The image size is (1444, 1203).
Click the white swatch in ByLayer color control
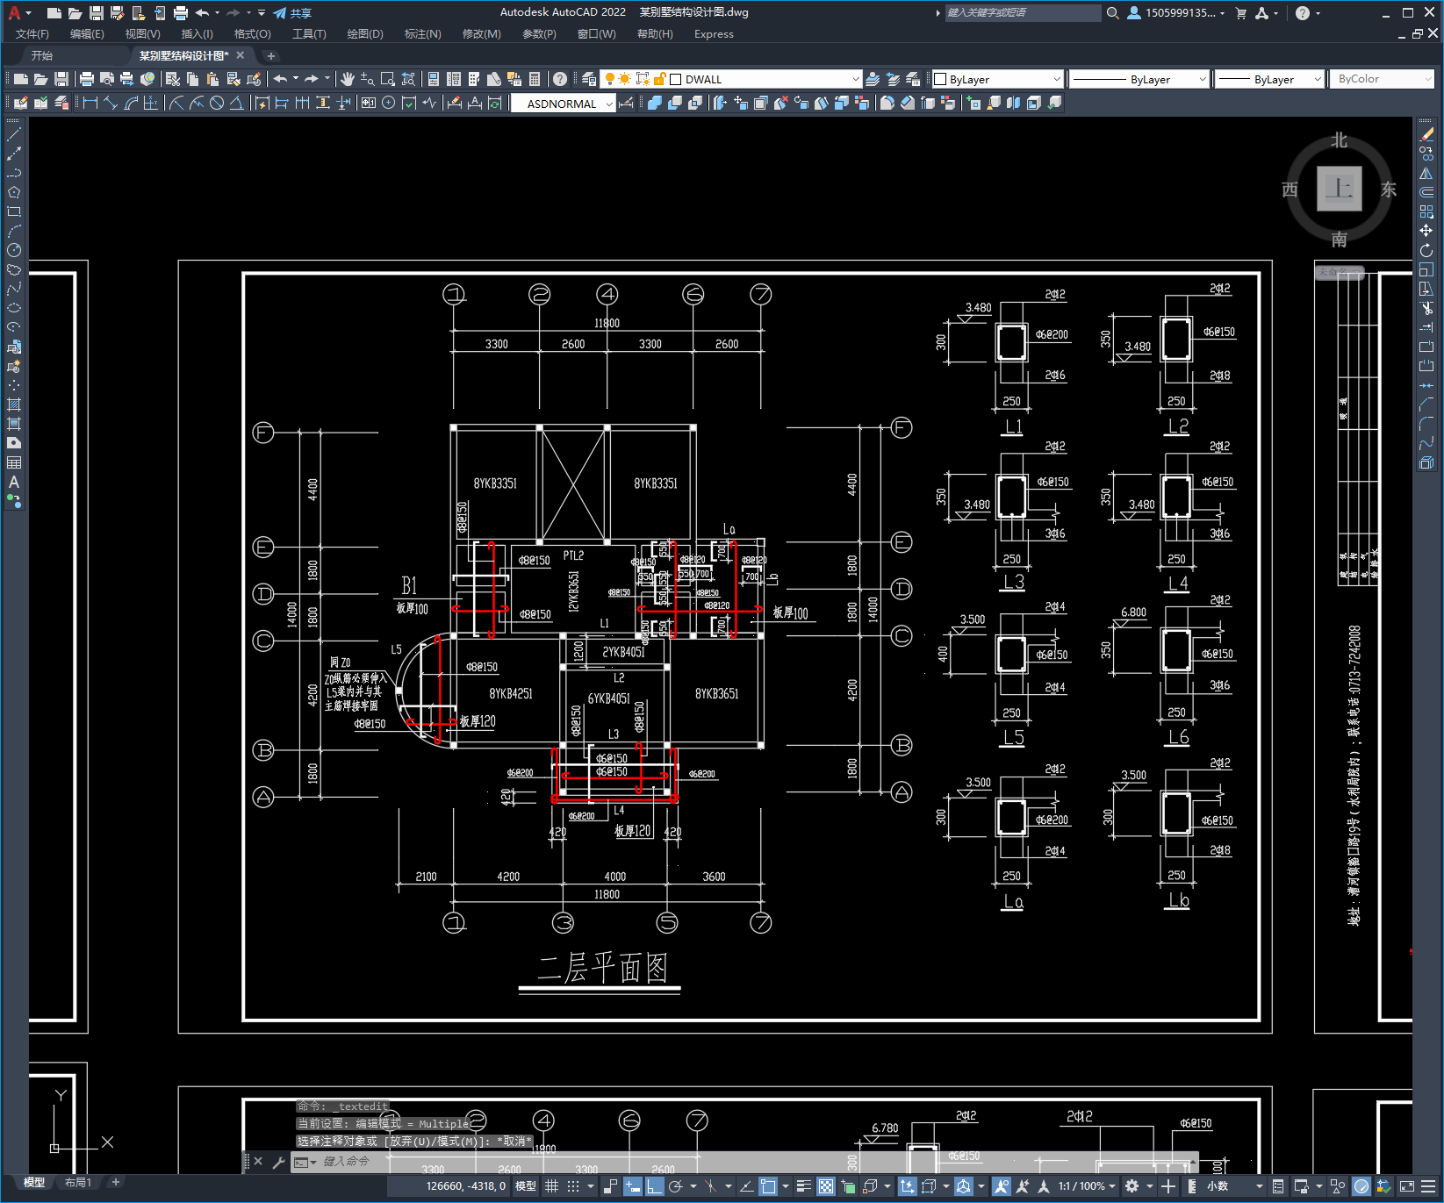tap(940, 79)
